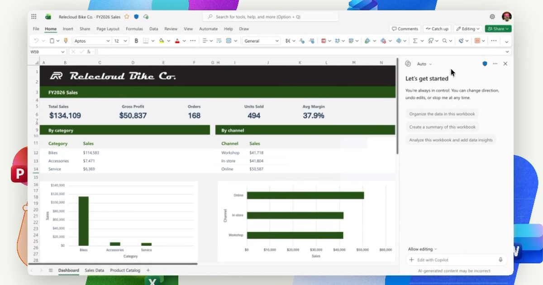
Task: Apply the Fill color bucket
Action: point(162,41)
